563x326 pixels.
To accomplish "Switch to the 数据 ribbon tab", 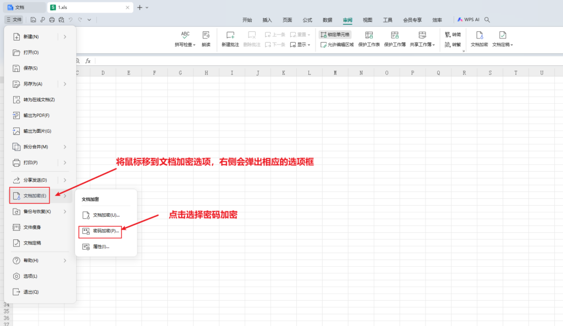I will coord(327,20).
